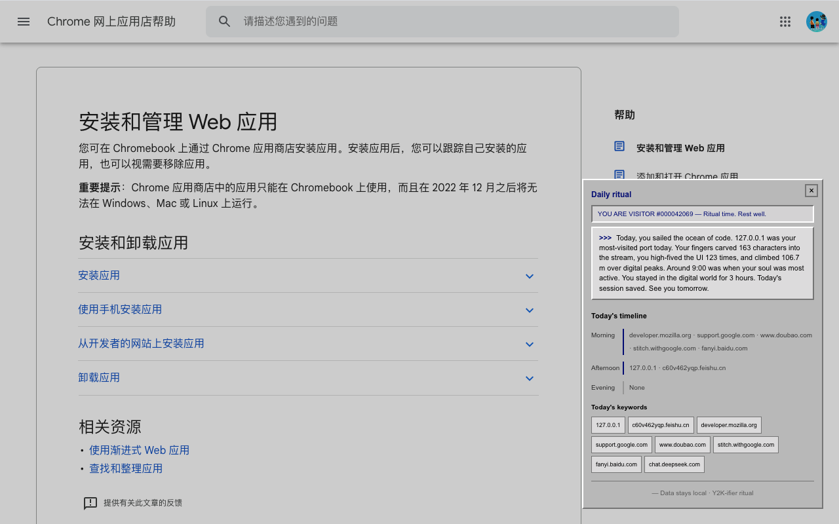Click chevron on 安装应用 row

click(530, 276)
